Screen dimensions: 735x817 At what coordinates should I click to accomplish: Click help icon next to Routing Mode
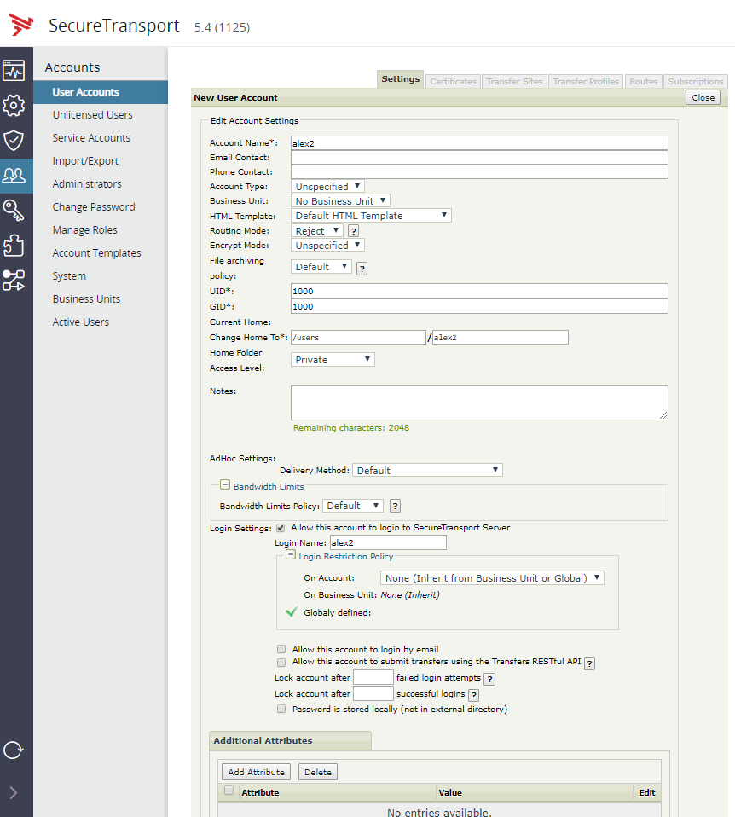(x=353, y=231)
